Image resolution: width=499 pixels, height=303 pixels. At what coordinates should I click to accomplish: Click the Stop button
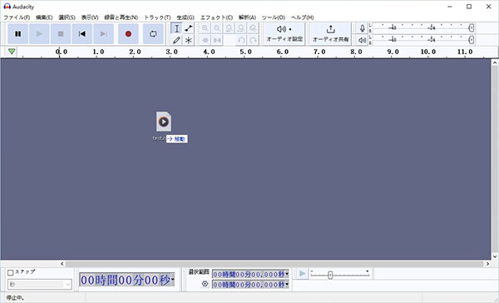click(x=61, y=34)
